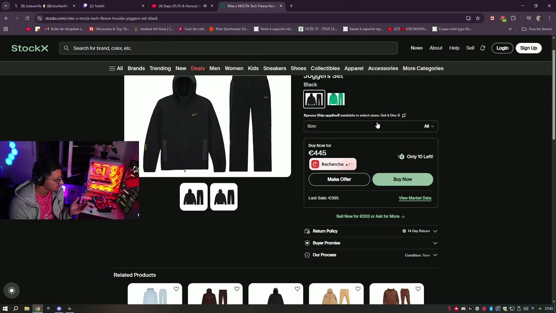Mute the Naps YouTube tab audio

(205, 6)
